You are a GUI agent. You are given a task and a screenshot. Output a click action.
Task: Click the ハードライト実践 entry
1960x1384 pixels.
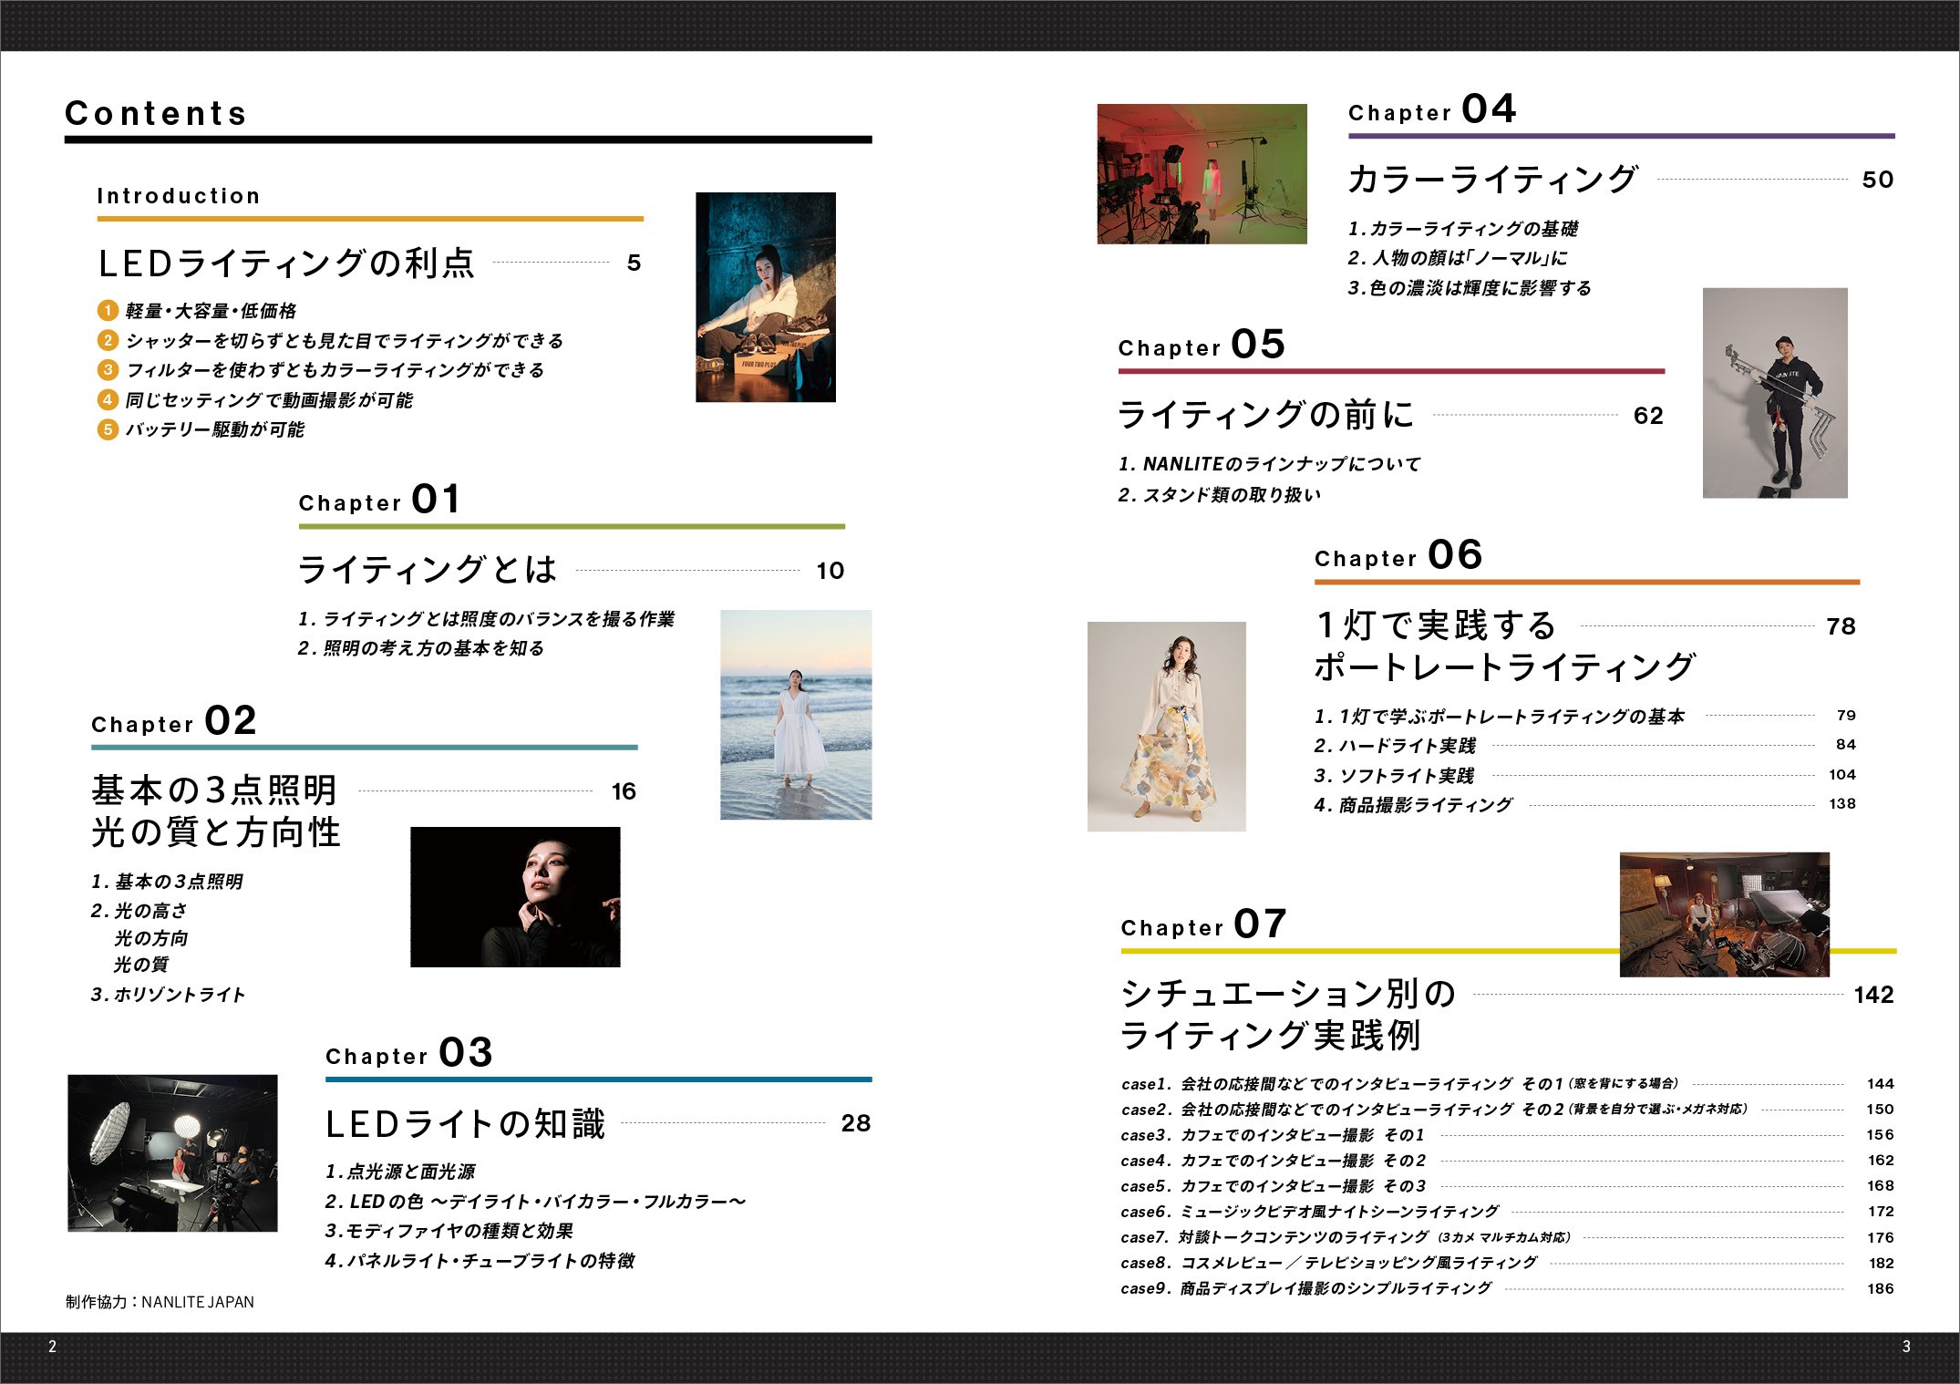(1395, 746)
